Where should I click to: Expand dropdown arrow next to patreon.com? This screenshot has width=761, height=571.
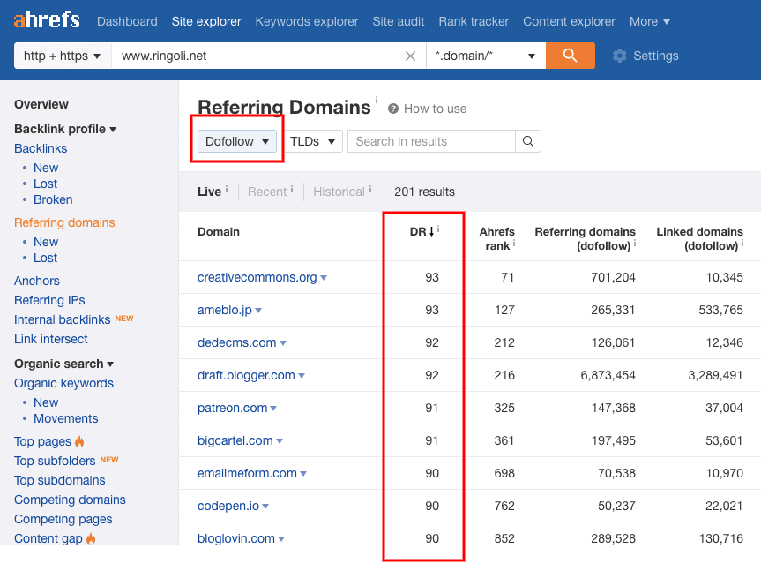pos(273,409)
